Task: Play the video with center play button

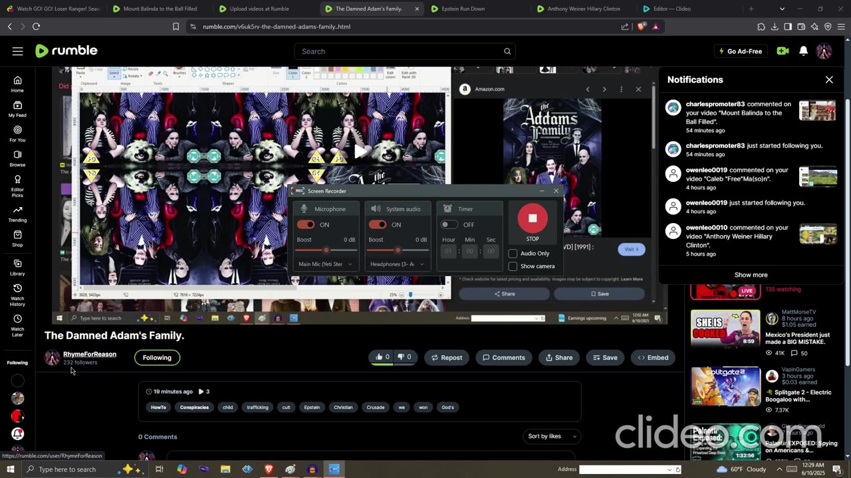Action: click(360, 151)
